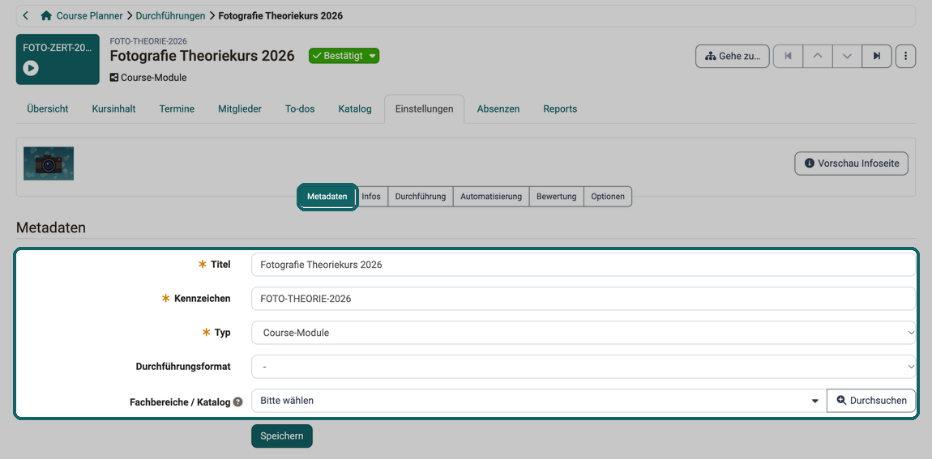Open the Katalog tab
This screenshot has width=932, height=459.
pos(355,109)
